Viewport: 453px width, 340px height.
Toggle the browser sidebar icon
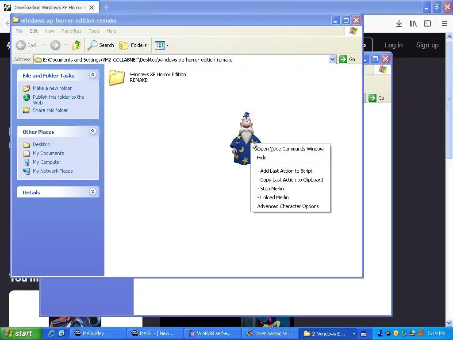tap(427, 24)
